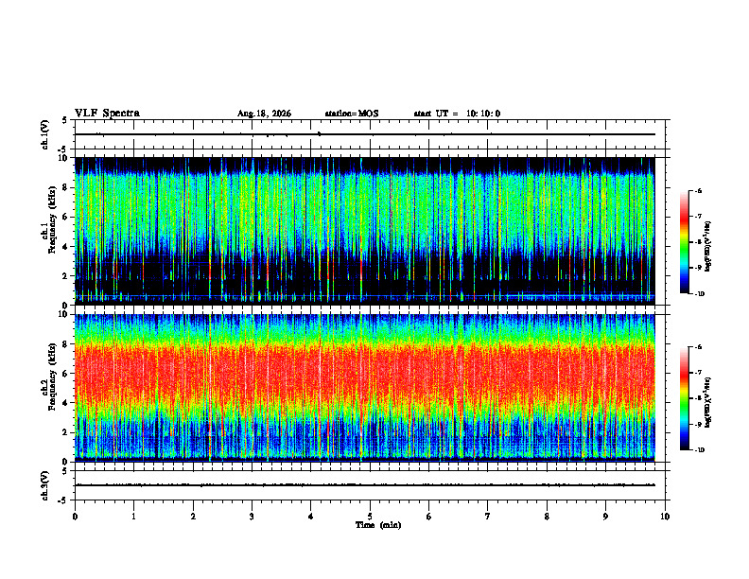The image size is (749, 579).
Task: Click the ch.1 color bar legend label text
Action: pyautogui.click(x=707, y=246)
